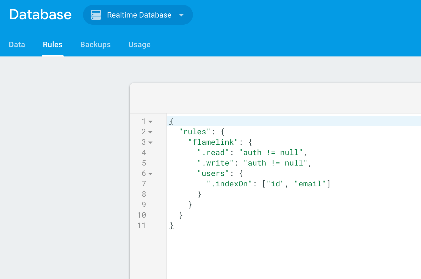The image size is (421, 279).
Task: View the Usage tab
Action: 139,44
